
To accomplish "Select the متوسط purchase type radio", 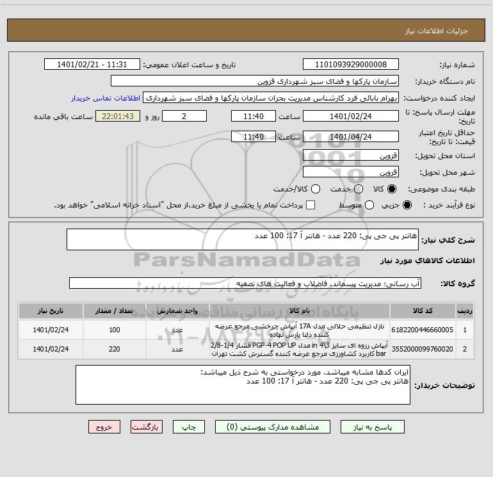I will (x=369, y=205).
